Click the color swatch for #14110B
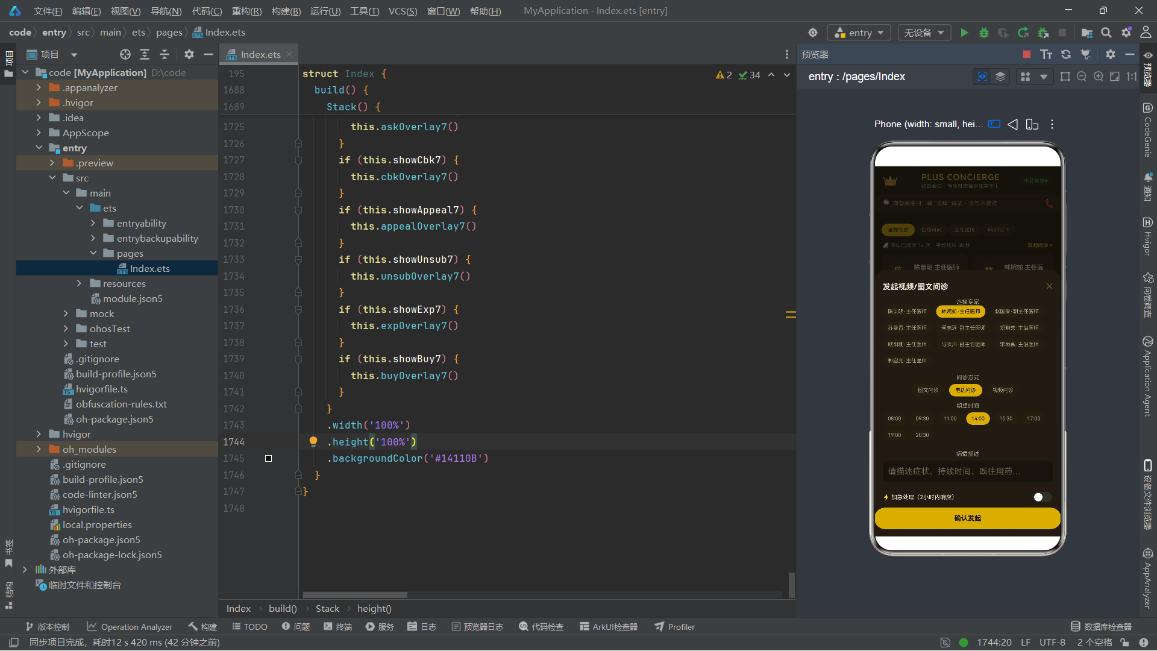1157x651 pixels. pos(268,459)
